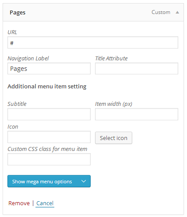The image size is (187, 217).
Task: Remove this Pages menu item
Action: pyautogui.click(x=19, y=203)
